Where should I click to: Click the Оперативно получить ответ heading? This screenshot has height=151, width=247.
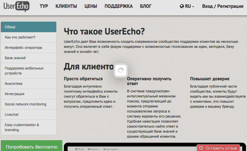coord(149,81)
